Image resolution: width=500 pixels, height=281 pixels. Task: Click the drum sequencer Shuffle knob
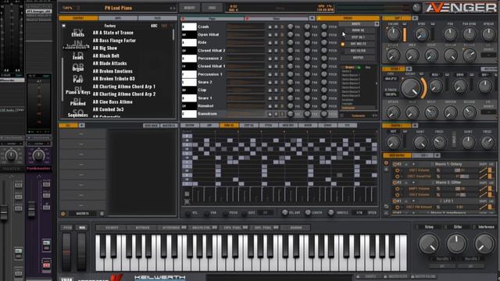[x=330, y=212]
